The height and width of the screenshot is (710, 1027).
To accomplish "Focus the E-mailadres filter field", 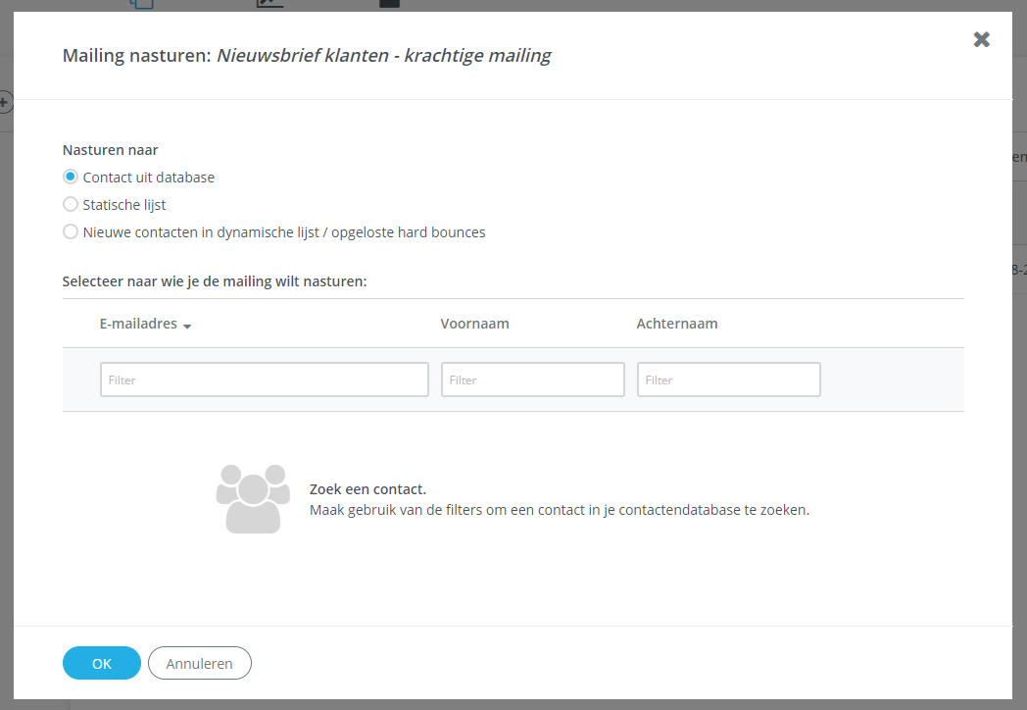I will [264, 380].
